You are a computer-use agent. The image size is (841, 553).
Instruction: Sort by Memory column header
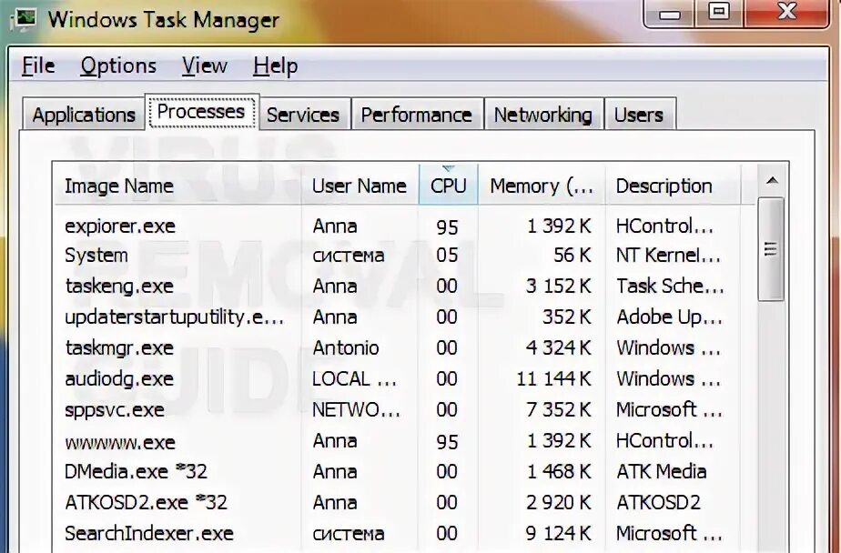(x=542, y=186)
